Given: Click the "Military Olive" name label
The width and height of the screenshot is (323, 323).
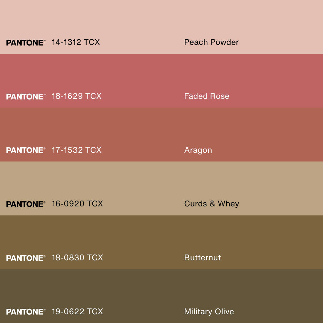Looking at the screenshot, I should (x=209, y=312).
